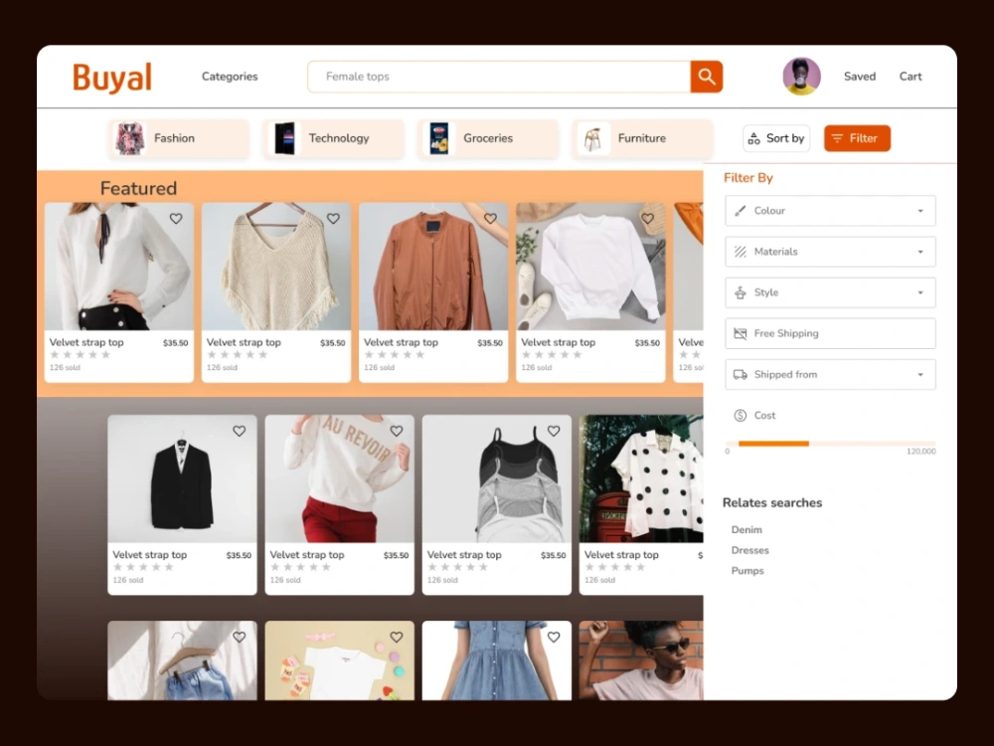
Task: Favorite the Au Revoir sweatshirt item
Action: pos(397,431)
